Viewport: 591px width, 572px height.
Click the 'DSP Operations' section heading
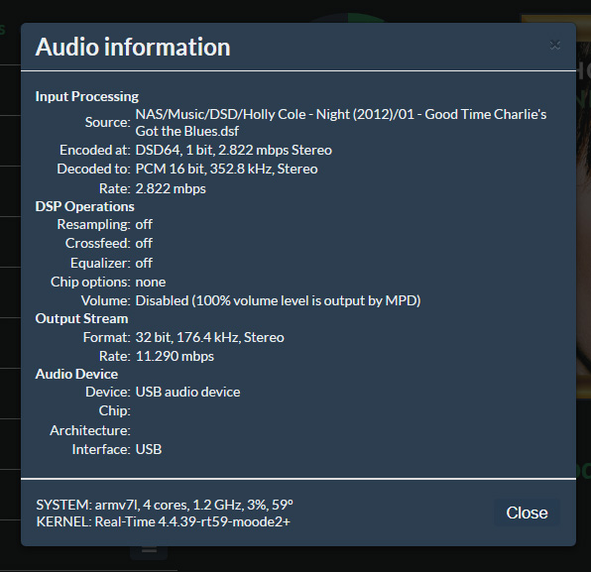(85, 206)
